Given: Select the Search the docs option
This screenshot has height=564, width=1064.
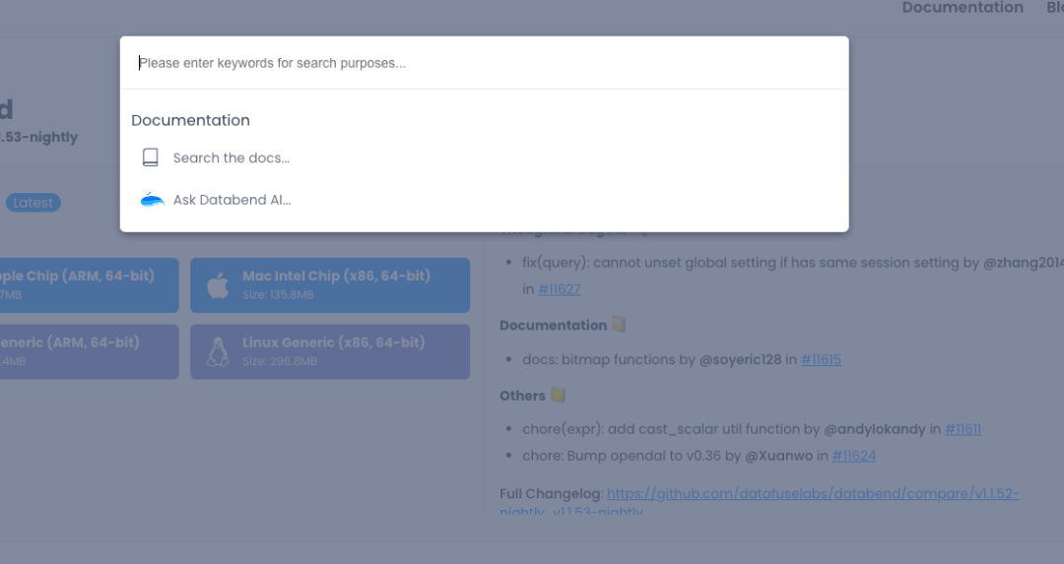Looking at the screenshot, I should [484, 157].
